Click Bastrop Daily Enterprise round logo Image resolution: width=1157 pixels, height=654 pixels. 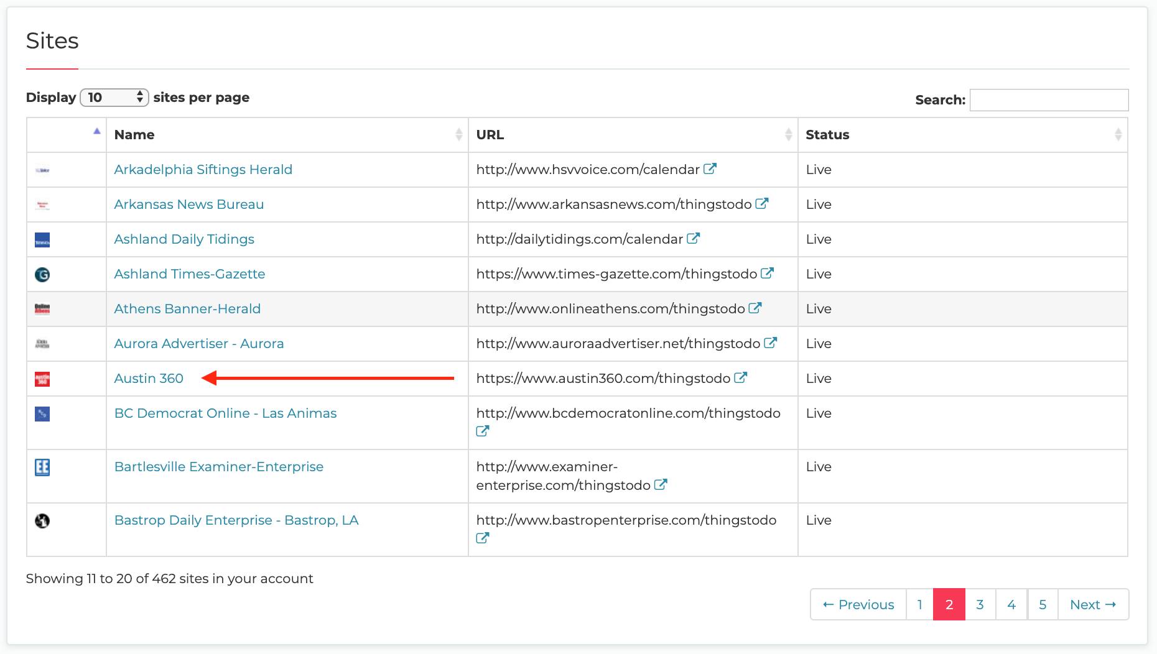[x=42, y=521]
